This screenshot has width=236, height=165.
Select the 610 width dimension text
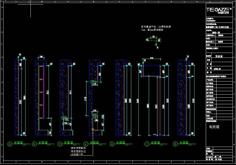152,58
